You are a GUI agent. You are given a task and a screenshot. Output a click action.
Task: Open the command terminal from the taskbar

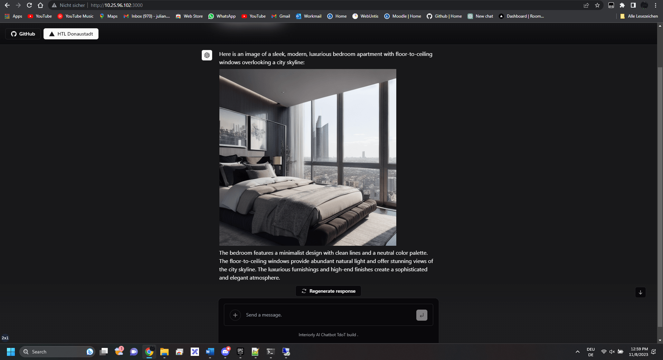[270, 352]
